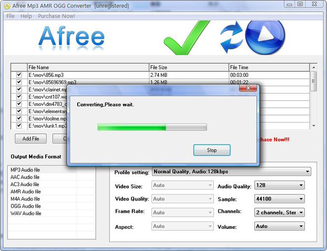The height and width of the screenshot is (251, 327).
Task: Toggle the elementary file checkbox
Action: coord(19,111)
